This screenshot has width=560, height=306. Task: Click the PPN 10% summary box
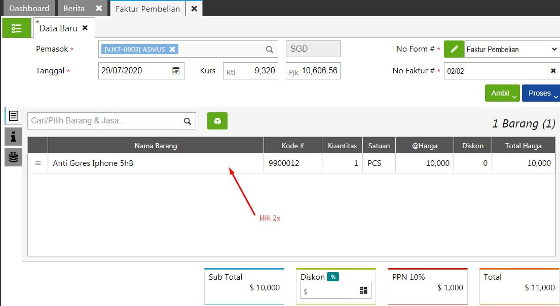[428, 286]
